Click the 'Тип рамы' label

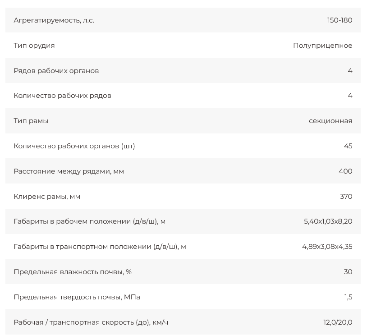[31, 121]
